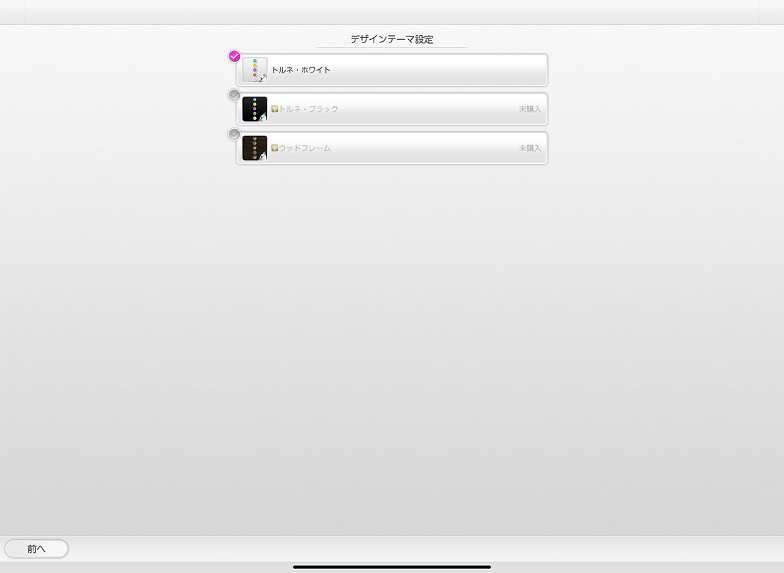Select the gray checkmark for ウッドフレーム

point(234,135)
